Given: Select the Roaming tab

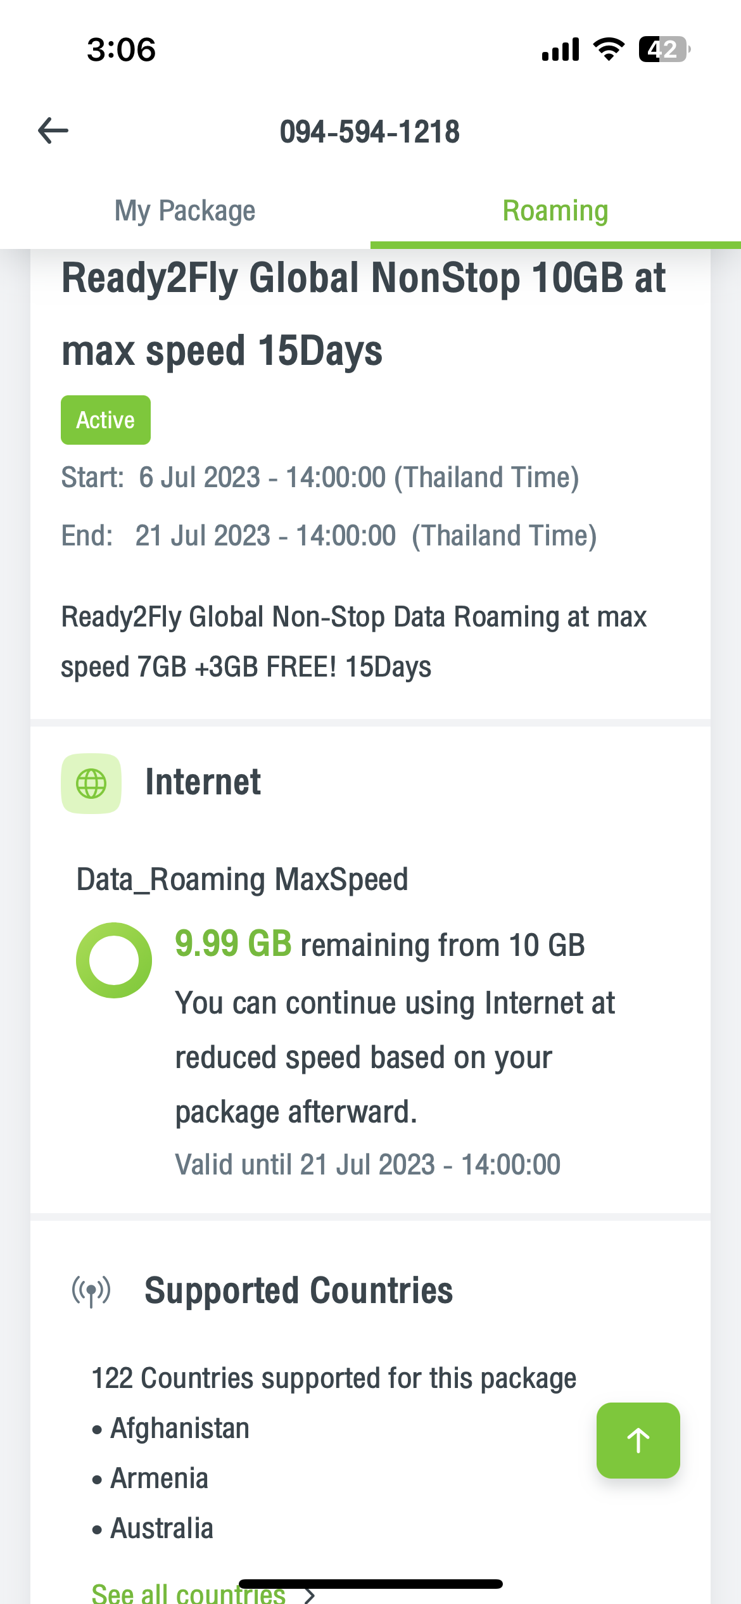Looking at the screenshot, I should coord(555,211).
